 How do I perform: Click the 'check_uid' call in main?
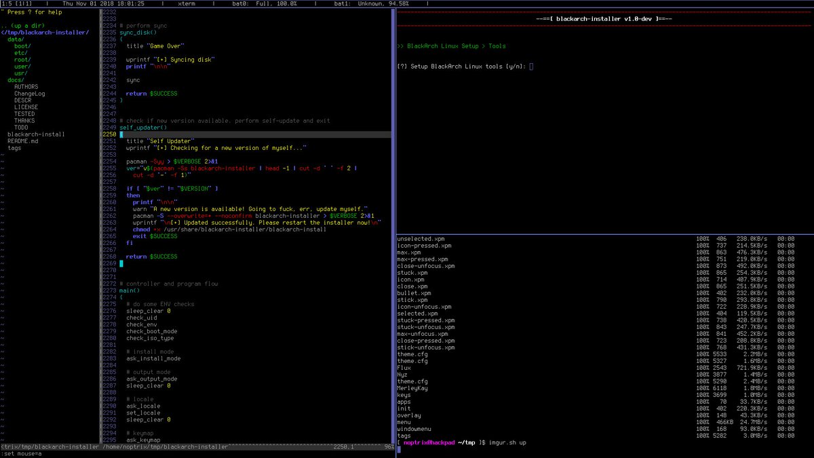click(x=141, y=318)
